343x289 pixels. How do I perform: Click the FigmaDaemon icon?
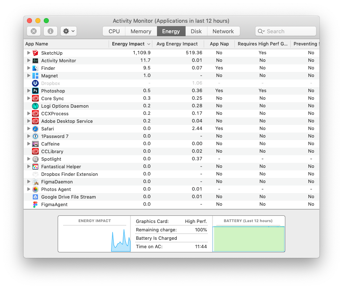(35, 182)
